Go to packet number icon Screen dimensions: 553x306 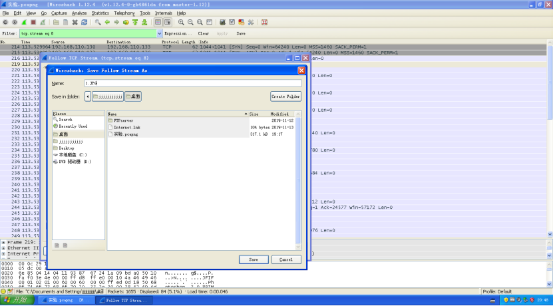(126, 22)
